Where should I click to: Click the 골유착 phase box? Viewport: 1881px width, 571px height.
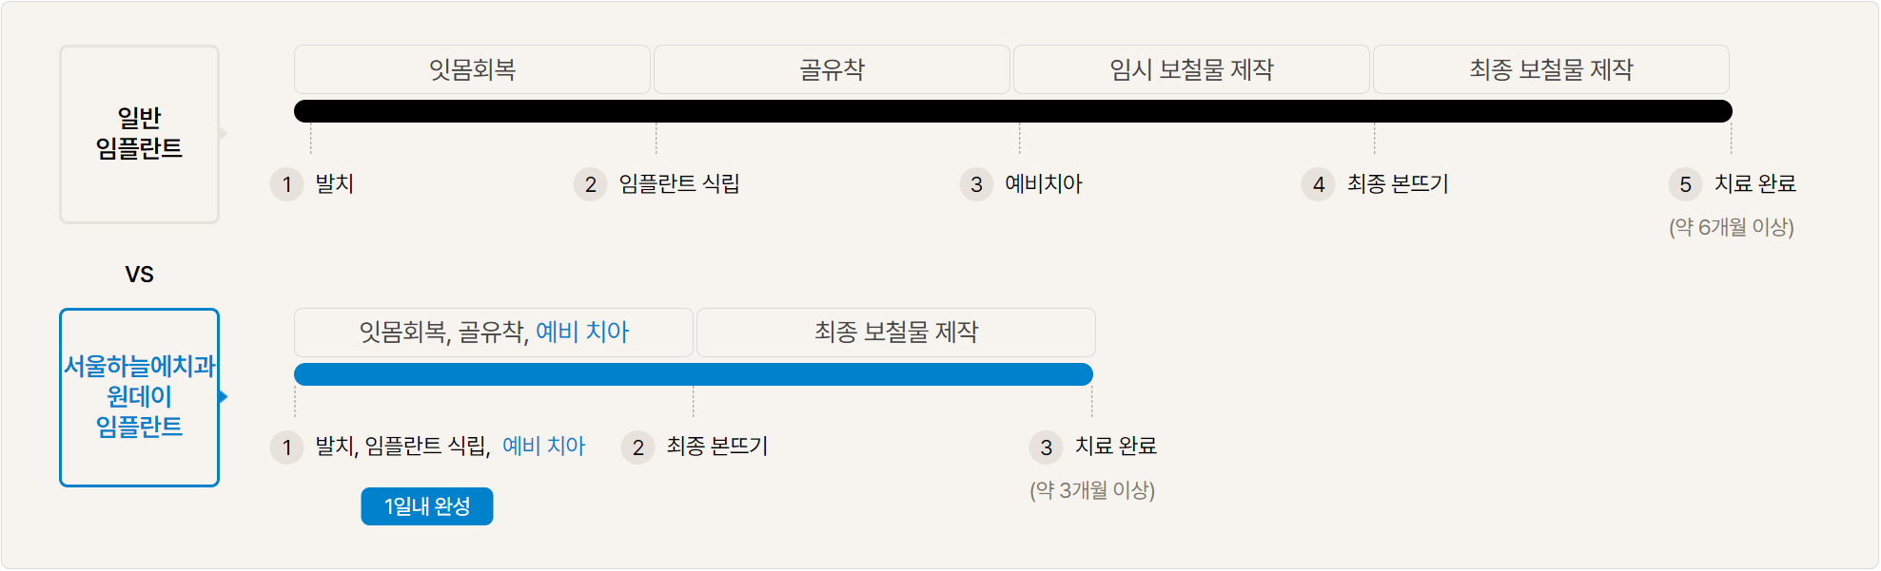pyautogui.click(x=832, y=69)
